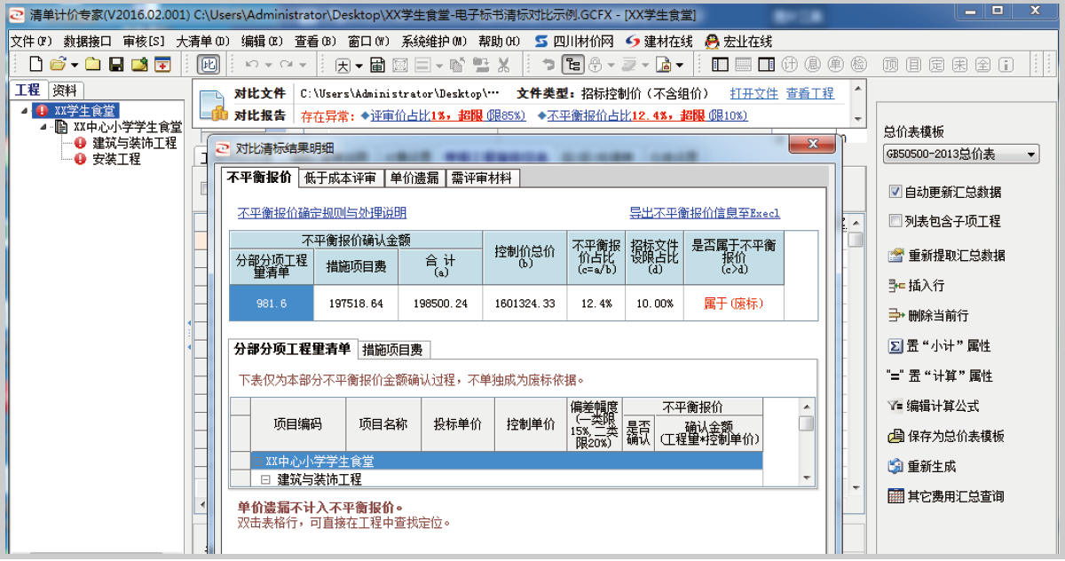This screenshot has width=1065, height=561.
Task: Click the calculator icon in toolbar
Action: (377, 65)
